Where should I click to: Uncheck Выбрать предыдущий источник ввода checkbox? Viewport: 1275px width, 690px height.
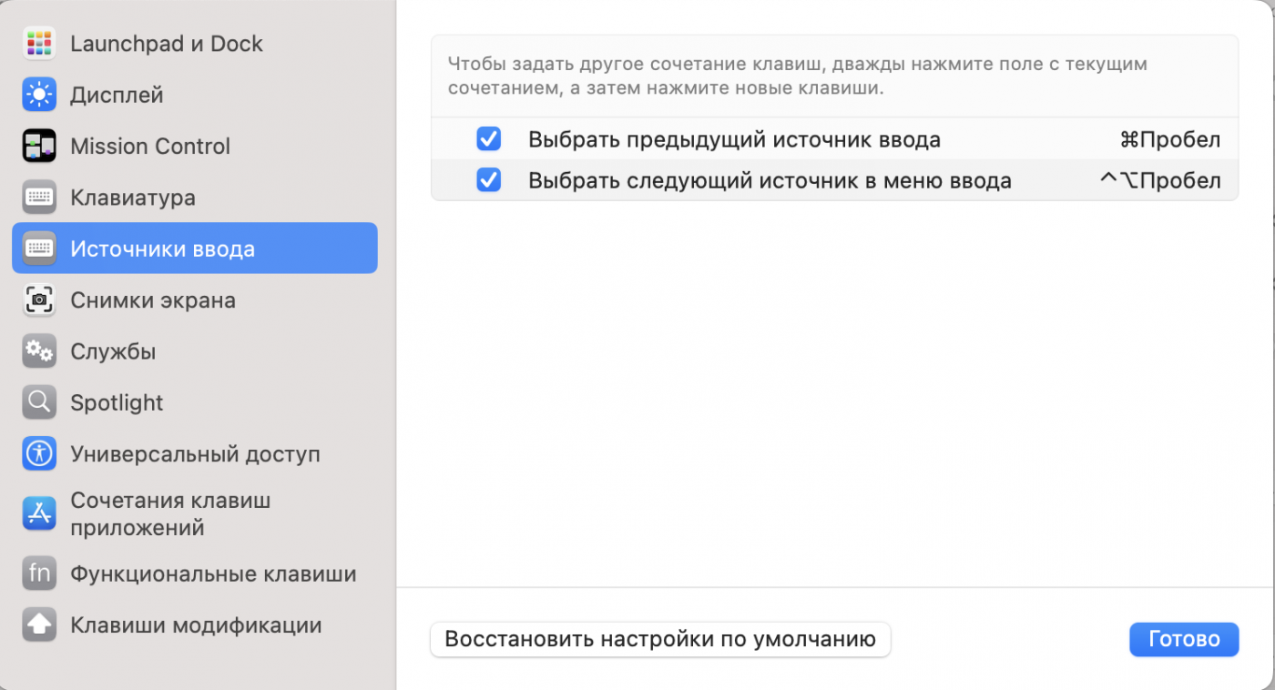[489, 139]
